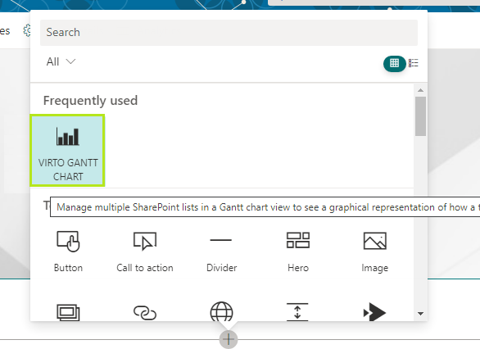This screenshot has height=349, width=480.
Task: Select the image gallery icon in the bottom row
Action: [68, 312]
